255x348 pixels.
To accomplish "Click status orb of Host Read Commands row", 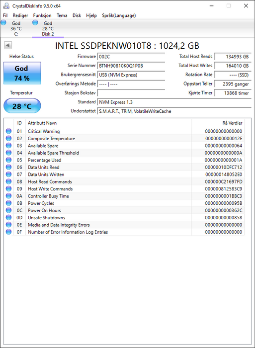I will pyautogui.click(x=8, y=181).
